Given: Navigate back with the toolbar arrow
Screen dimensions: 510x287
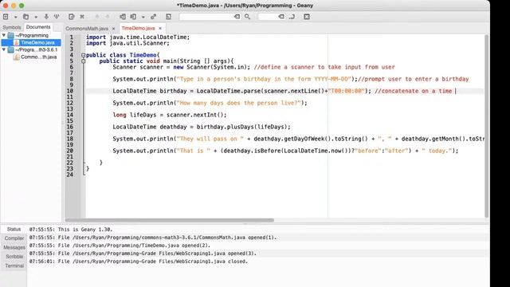Looking at the screenshot, I should point(97,17).
